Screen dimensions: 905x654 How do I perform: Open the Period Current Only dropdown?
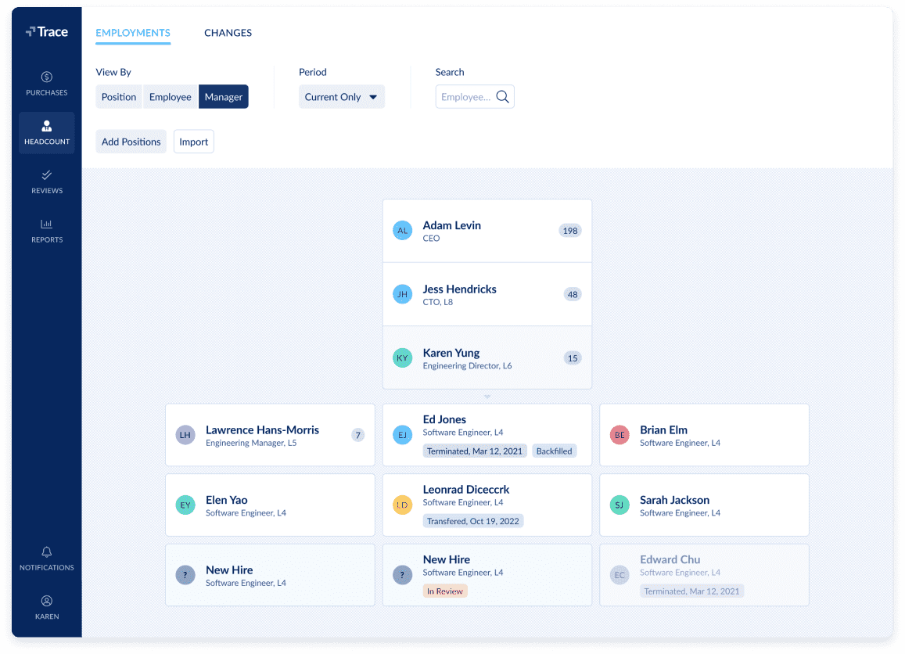(x=342, y=97)
